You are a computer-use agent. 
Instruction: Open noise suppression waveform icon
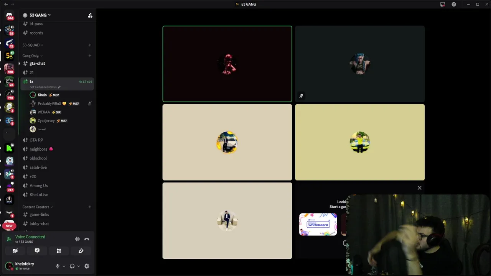[x=77, y=239]
